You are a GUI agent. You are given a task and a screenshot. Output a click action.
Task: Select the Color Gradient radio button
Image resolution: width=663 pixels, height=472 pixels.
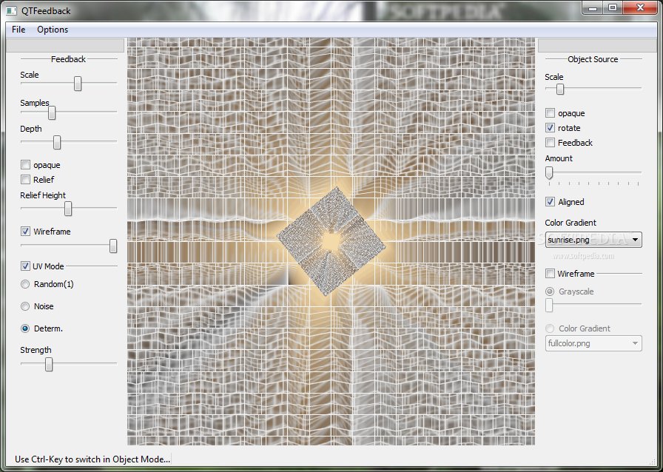point(550,328)
